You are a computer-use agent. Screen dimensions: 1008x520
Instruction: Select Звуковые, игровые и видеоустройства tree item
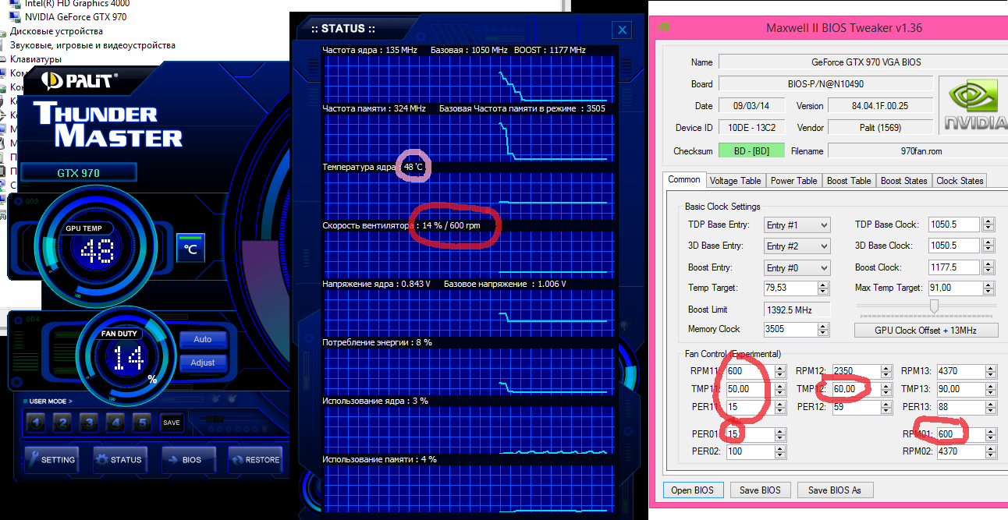[x=92, y=45]
